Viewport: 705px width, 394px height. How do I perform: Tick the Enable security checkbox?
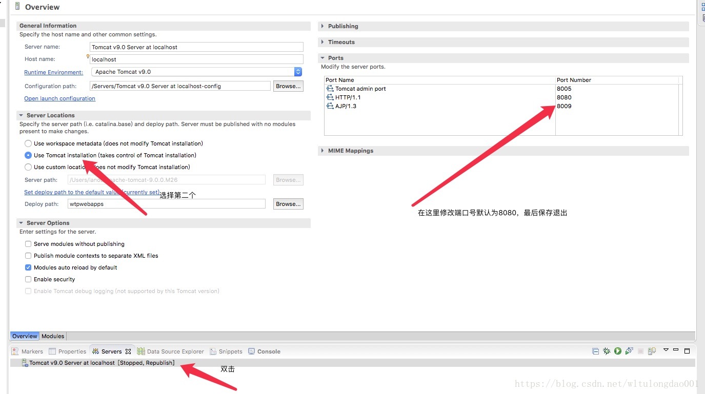(28, 279)
